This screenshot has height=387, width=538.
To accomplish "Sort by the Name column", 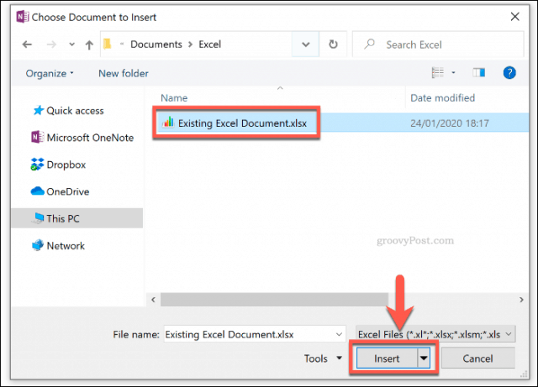I will (174, 98).
